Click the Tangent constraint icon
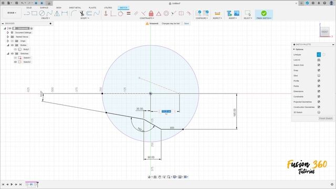The image size is (336, 189). point(120,14)
